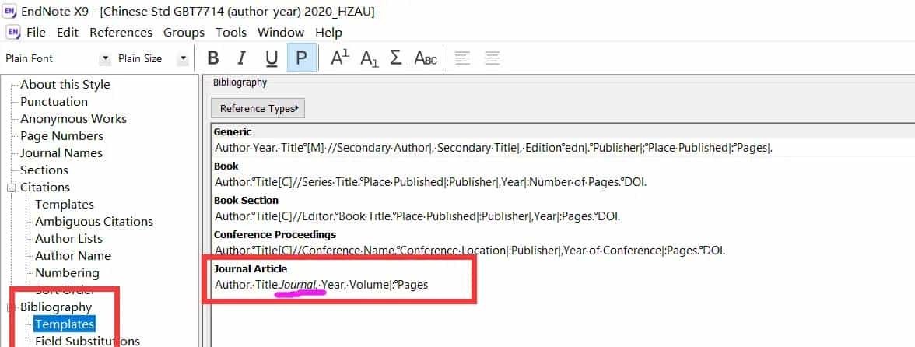The image size is (915, 347).
Task: Open the Help menu
Action: (328, 32)
